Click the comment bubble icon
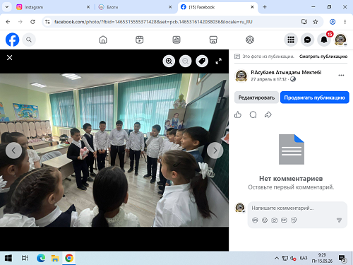353x265 pixels. tap(253, 114)
